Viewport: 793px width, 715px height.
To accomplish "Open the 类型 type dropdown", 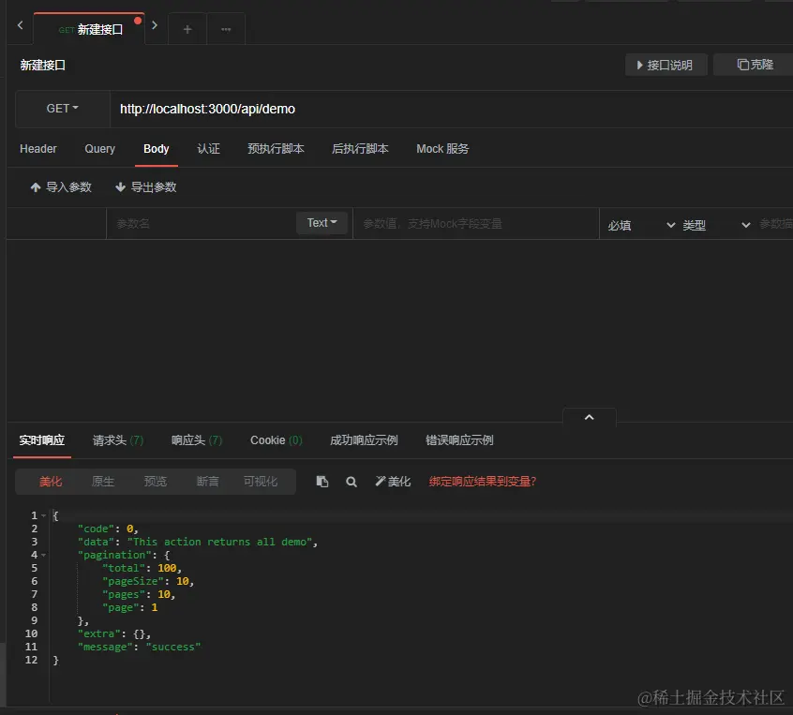I will [716, 225].
